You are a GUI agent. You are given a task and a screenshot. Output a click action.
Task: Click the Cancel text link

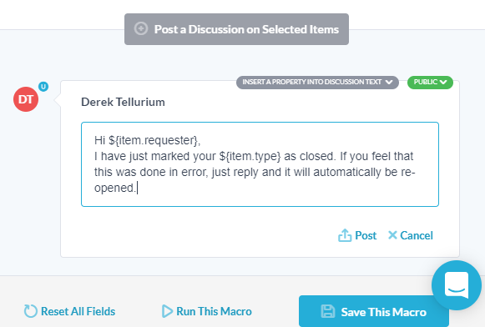pyautogui.click(x=417, y=235)
